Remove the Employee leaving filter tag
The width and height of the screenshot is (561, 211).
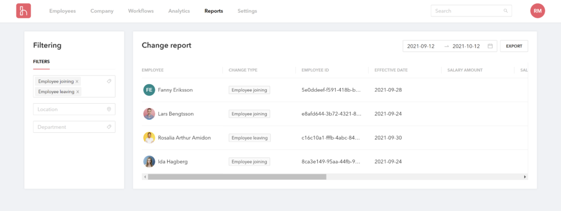pyautogui.click(x=77, y=92)
